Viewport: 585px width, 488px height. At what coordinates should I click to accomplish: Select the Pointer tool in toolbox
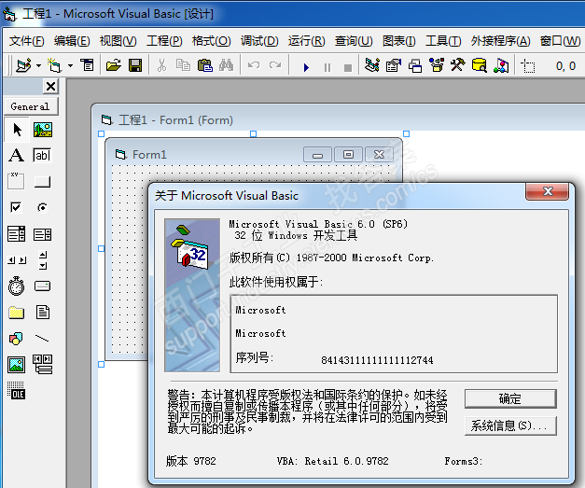point(17,130)
